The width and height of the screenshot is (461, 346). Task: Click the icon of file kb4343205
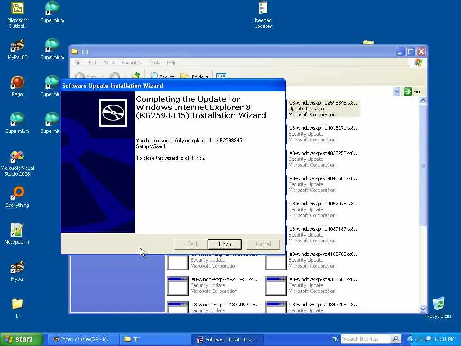pyautogui.click(x=276, y=307)
